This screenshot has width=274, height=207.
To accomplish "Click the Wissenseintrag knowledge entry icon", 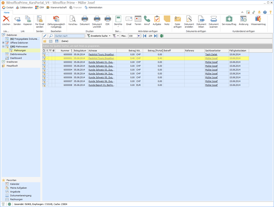I will click(258, 19).
